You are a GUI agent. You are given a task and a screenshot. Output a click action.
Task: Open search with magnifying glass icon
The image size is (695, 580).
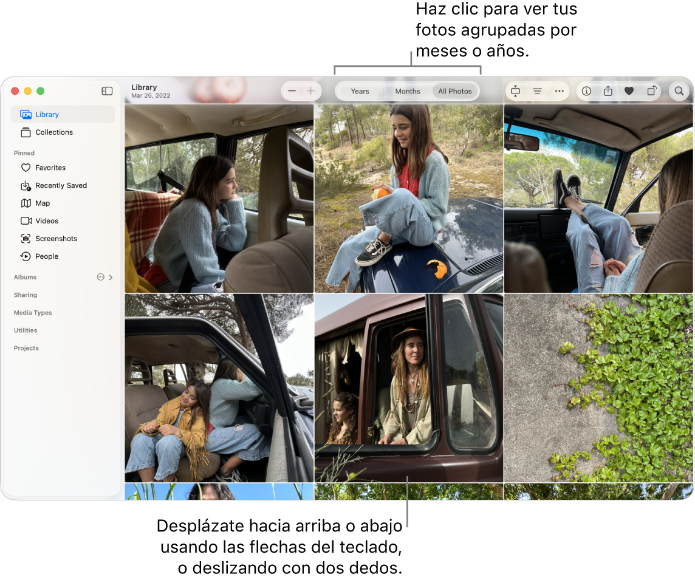coord(679,91)
